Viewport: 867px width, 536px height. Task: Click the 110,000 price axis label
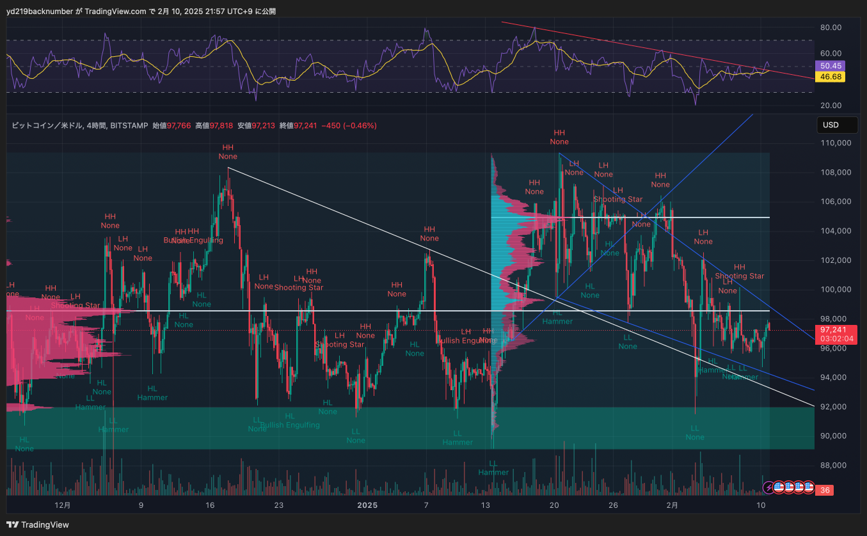pos(835,143)
